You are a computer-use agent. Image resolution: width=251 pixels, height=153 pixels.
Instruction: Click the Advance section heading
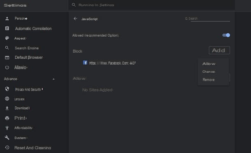coord(11,79)
